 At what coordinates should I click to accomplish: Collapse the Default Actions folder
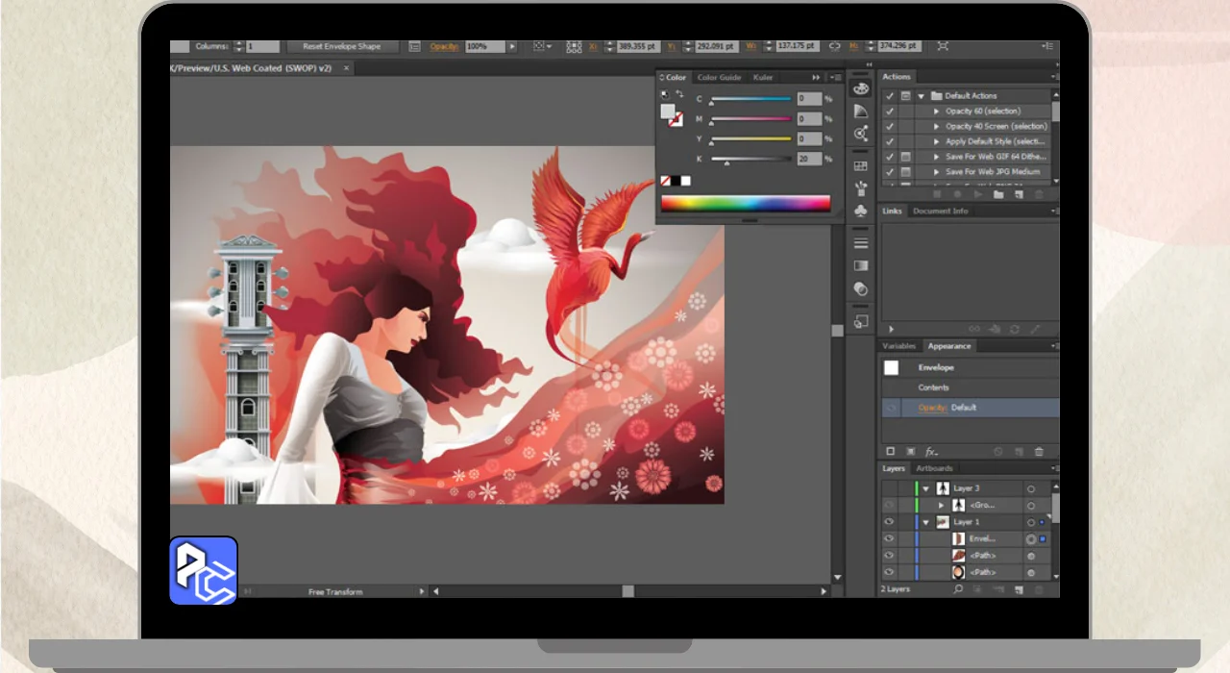point(921,96)
